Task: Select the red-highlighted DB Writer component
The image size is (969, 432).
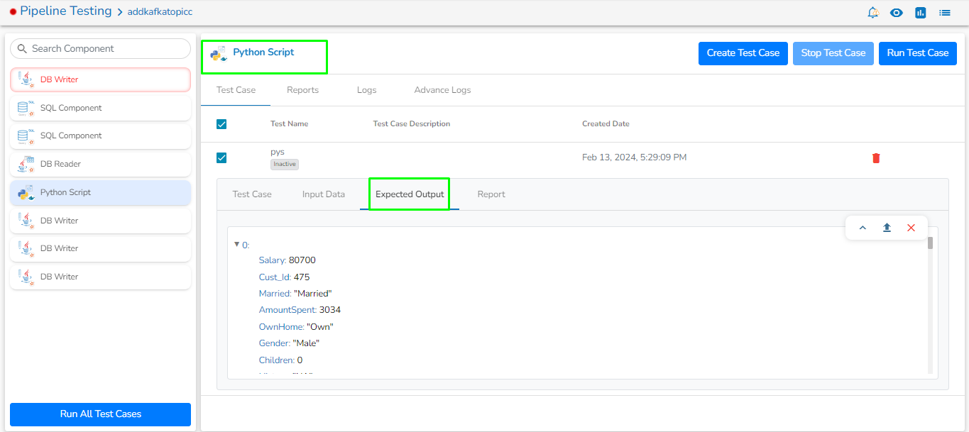Action: pos(100,79)
